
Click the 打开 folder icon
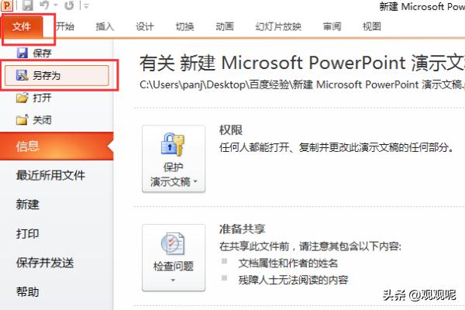pyautogui.click(x=22, y=98)
